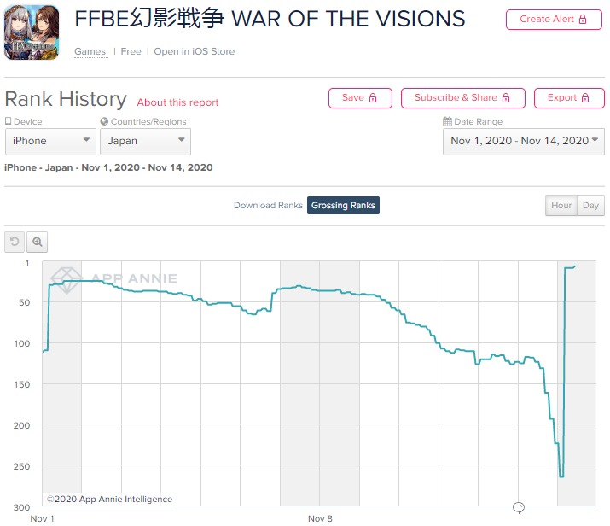Click the FFBE game app icon thumbnail

pyautogui.click(x=32, y=32)
